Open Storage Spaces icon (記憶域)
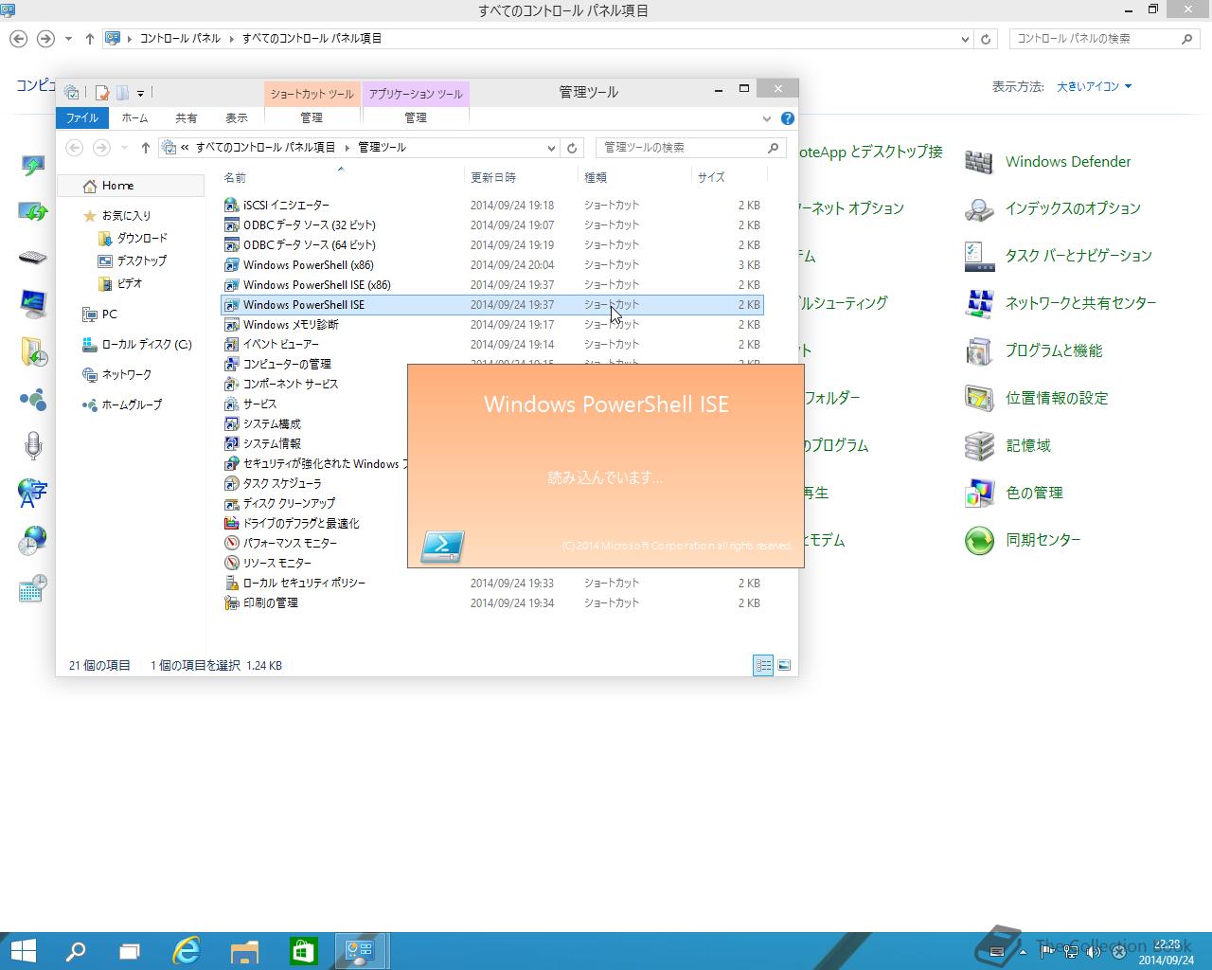The height and width of the screenshot is (970, 1212). (978, 446)
